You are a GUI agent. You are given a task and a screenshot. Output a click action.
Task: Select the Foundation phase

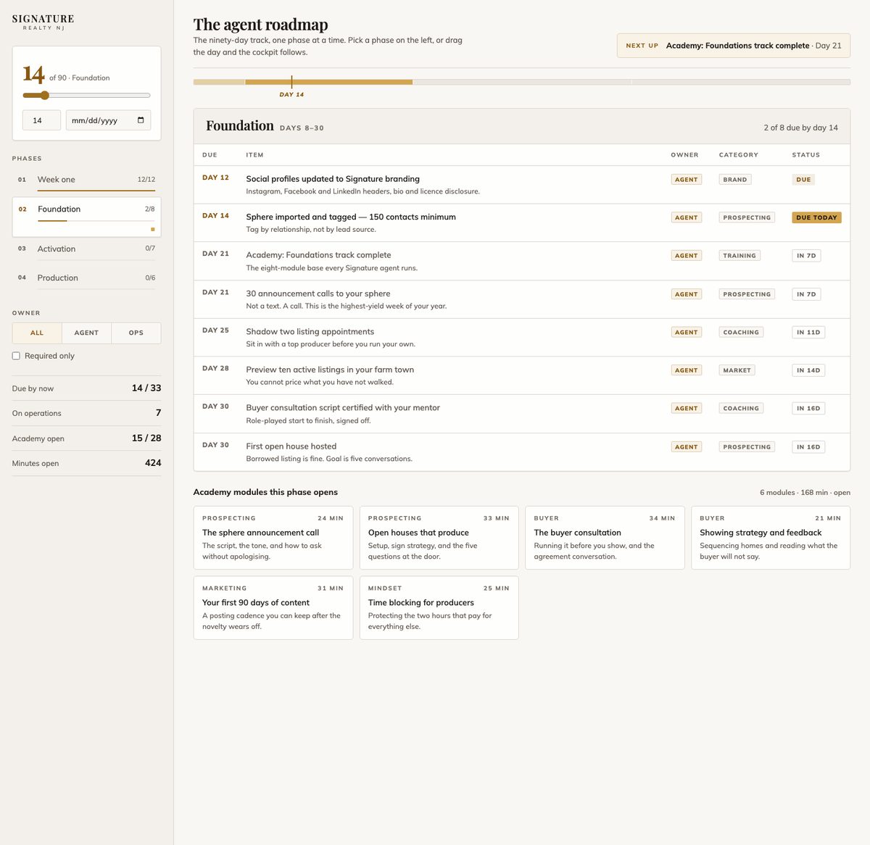pos(86,217)
